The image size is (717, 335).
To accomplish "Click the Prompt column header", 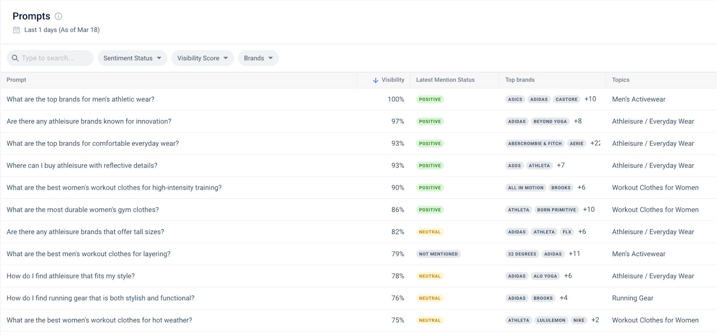I will tap(17, 80).
